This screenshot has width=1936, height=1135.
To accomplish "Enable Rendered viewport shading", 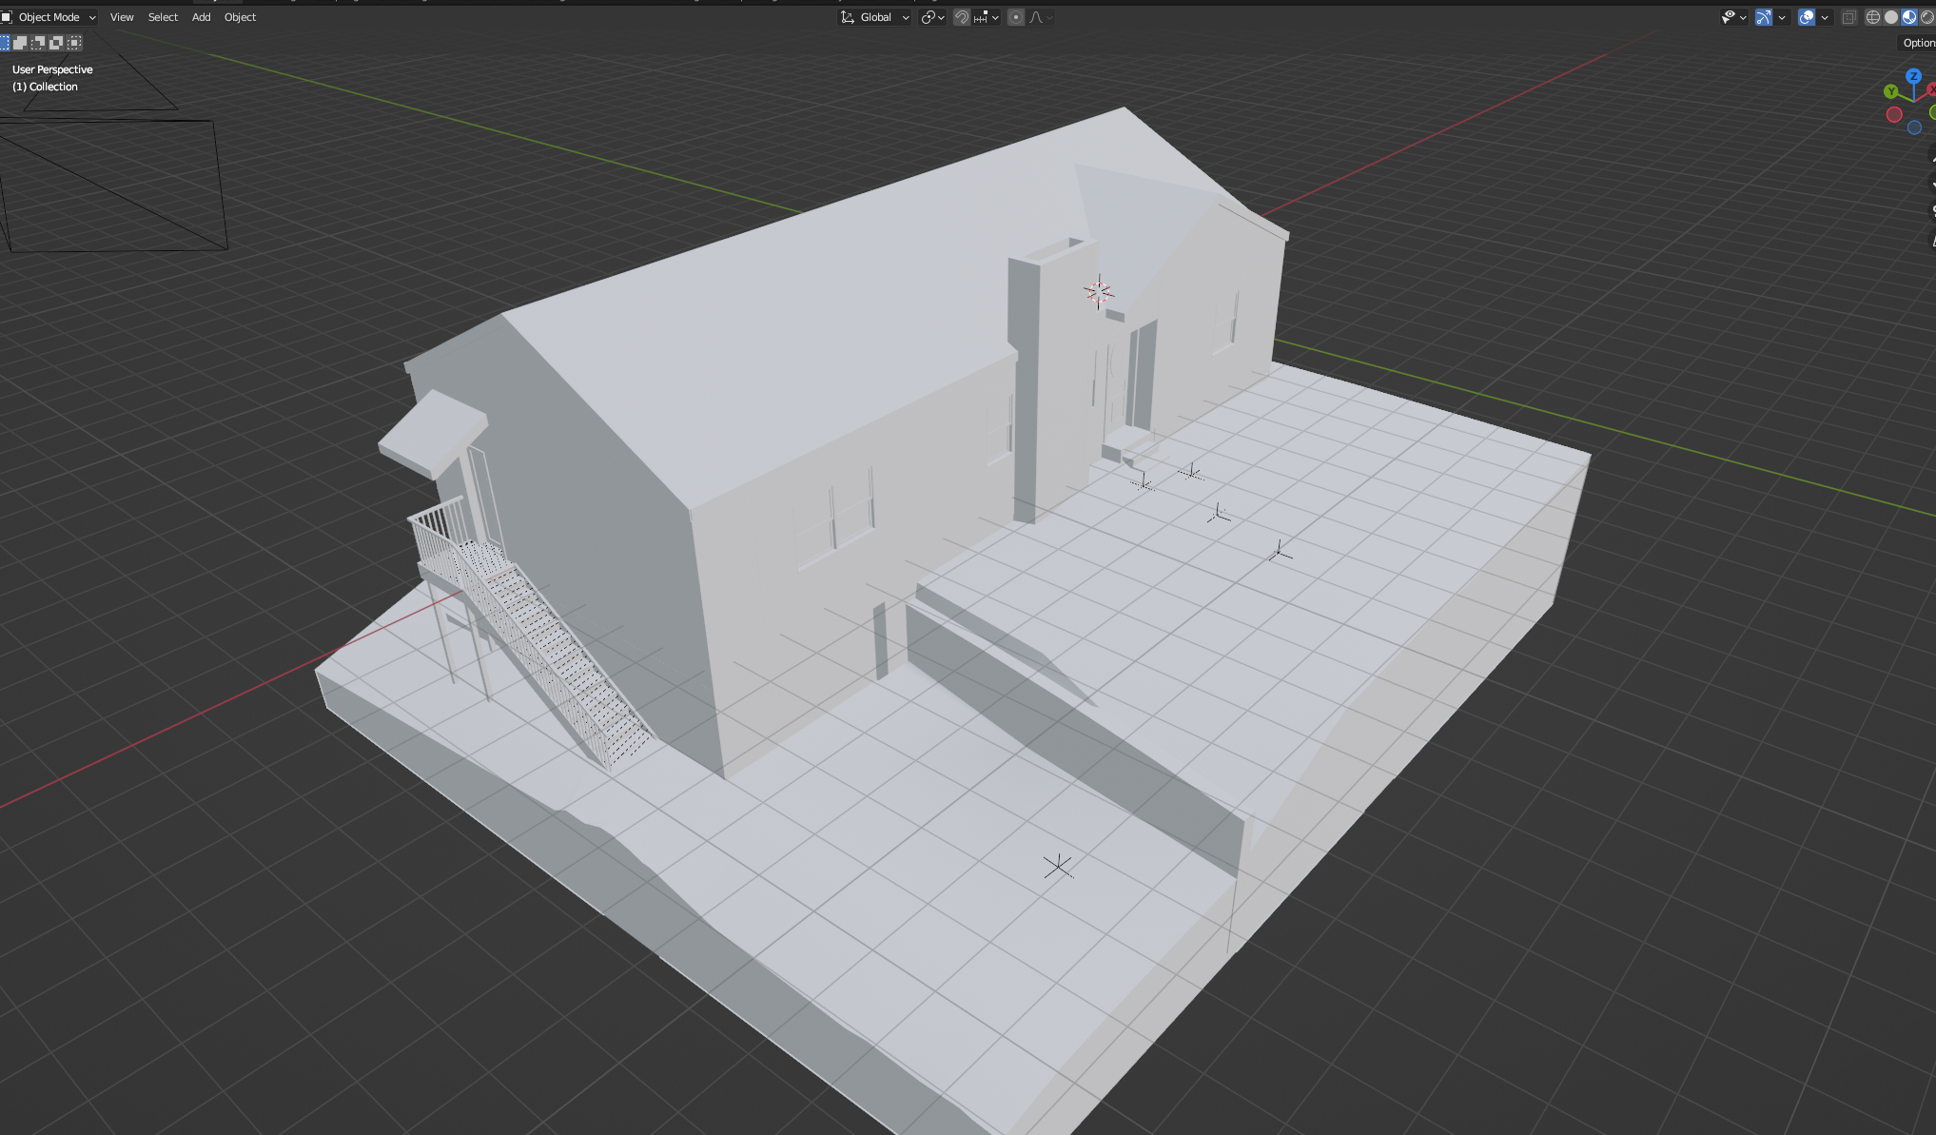I will [1927, 17].
